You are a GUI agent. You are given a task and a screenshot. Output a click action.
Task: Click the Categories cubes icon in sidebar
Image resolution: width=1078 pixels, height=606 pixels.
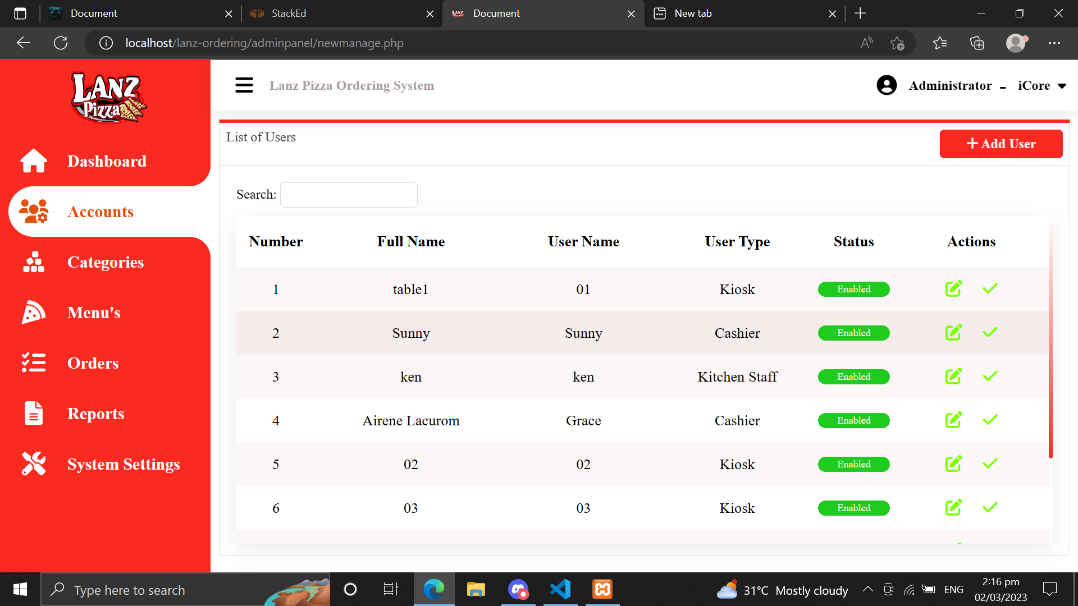34,262
